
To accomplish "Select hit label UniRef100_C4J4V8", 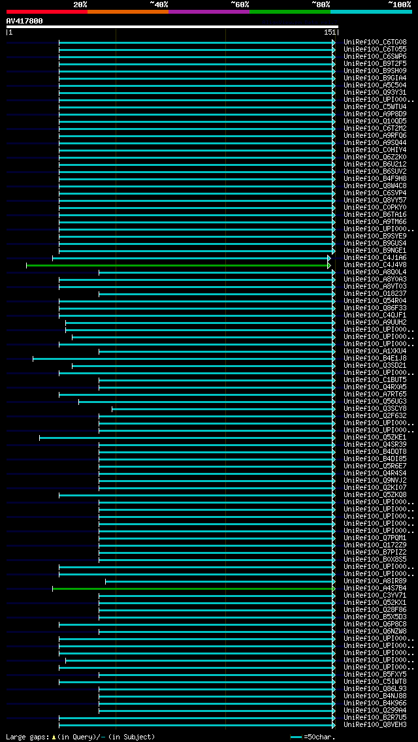I will 375,265.
